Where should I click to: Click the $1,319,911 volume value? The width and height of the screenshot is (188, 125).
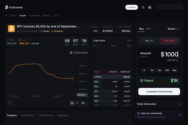pos(107,31)
